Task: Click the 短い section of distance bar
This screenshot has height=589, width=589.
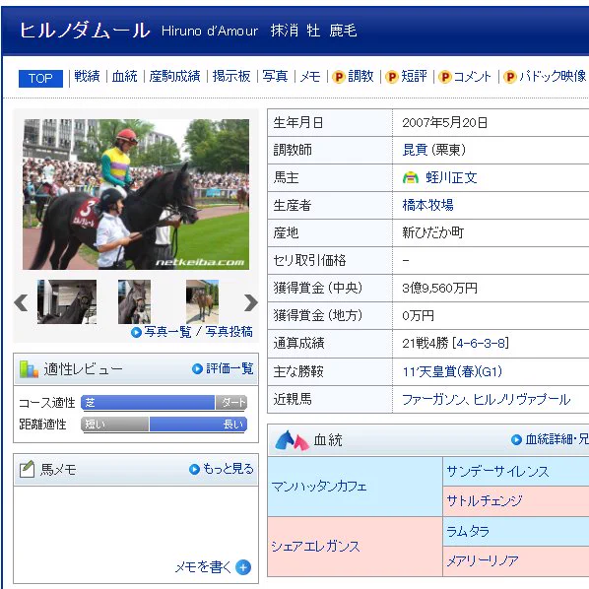Action: [115, 425]
